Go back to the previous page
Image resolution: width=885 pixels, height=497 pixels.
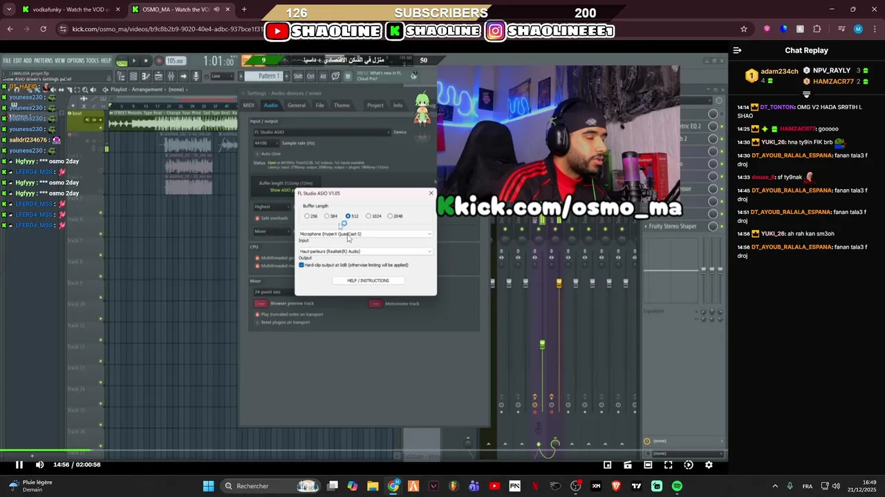click(10, 29)
